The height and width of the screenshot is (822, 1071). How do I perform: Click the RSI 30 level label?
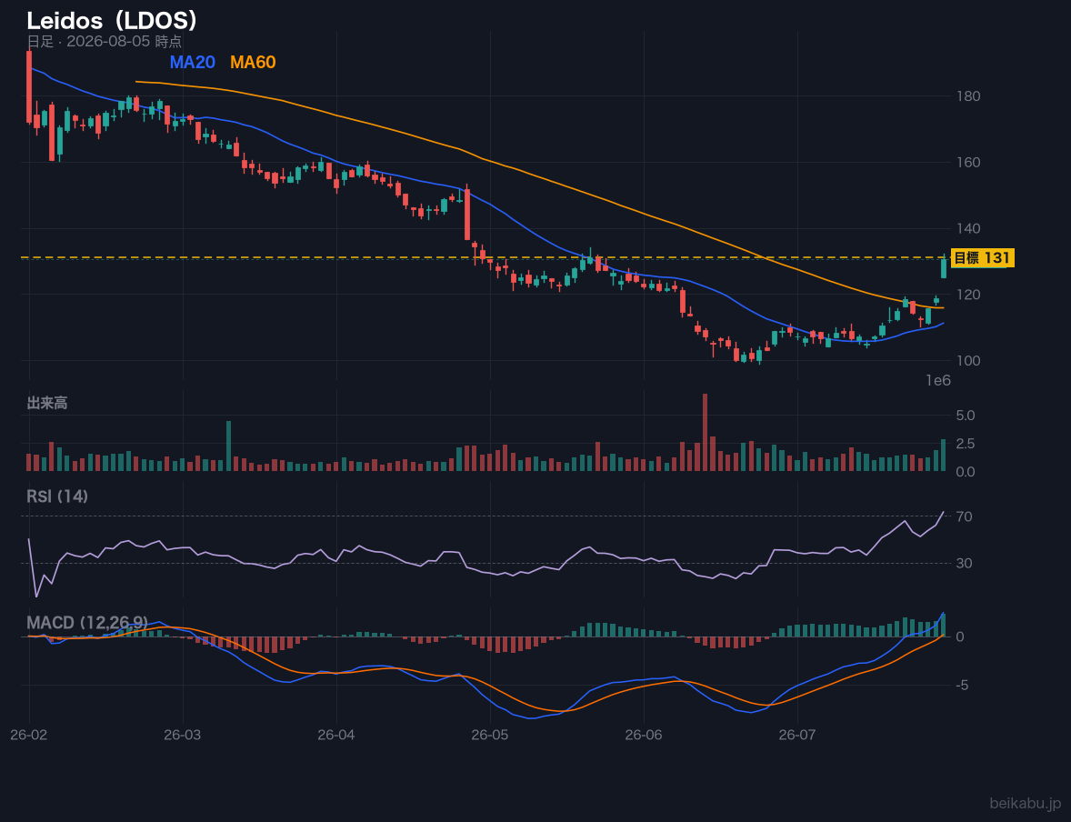click(964, 563)
